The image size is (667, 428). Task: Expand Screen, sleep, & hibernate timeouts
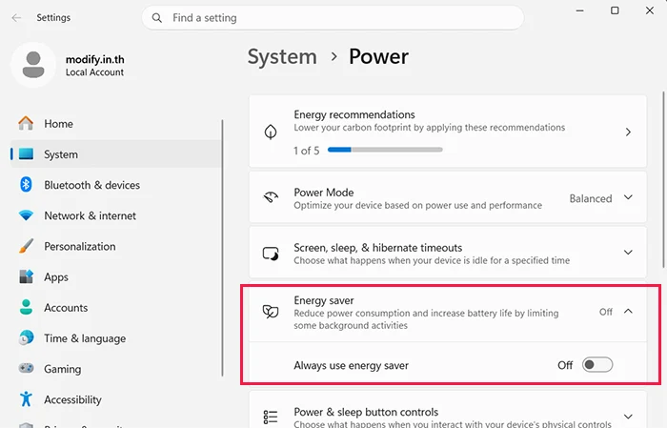628,253
